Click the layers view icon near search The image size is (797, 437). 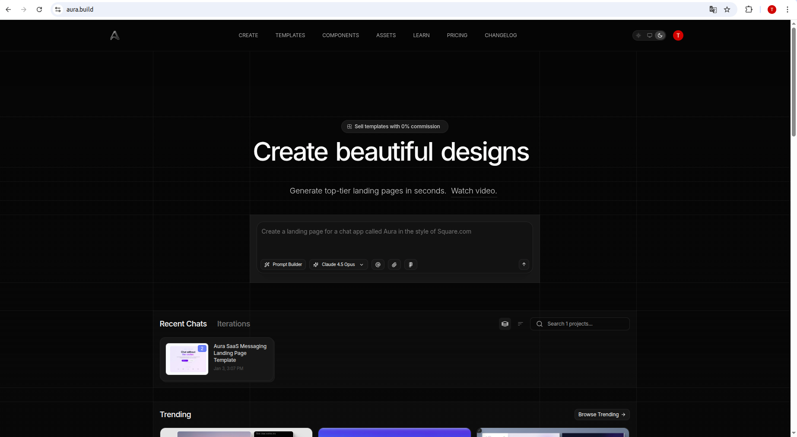(x=505, y=323)
